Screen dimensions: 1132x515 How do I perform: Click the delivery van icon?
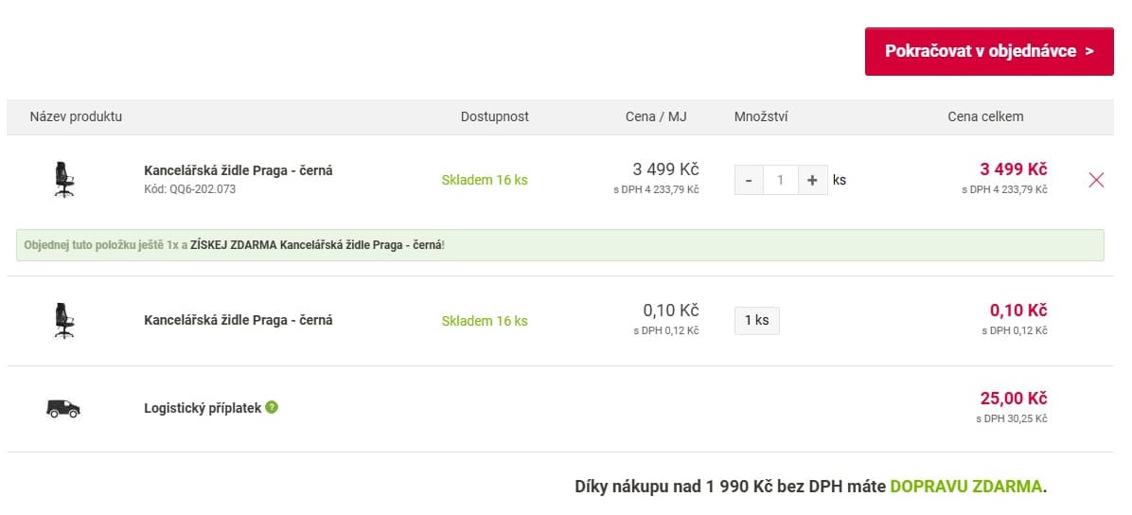(x=63, y=408)
